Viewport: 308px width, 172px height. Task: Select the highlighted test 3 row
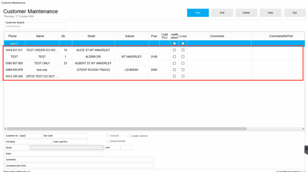(x=154, y=43)
